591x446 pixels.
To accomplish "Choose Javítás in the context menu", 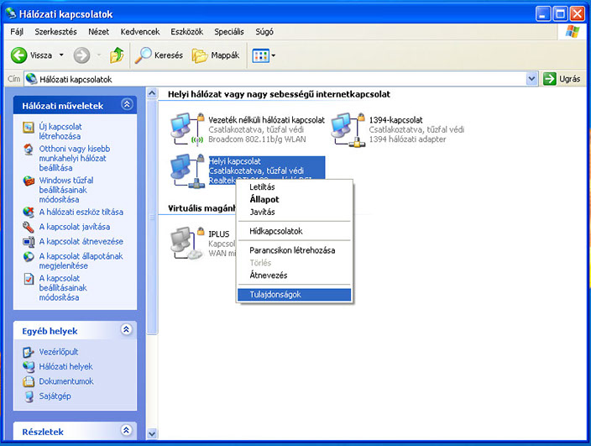I will [295, 212].
